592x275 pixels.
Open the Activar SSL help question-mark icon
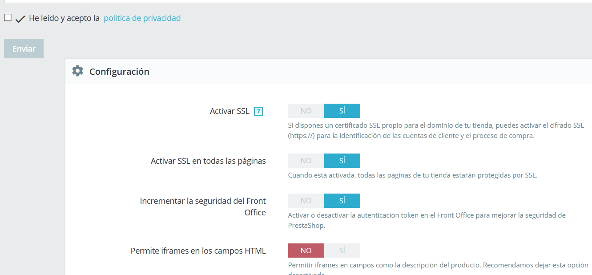tap(258, 111)
